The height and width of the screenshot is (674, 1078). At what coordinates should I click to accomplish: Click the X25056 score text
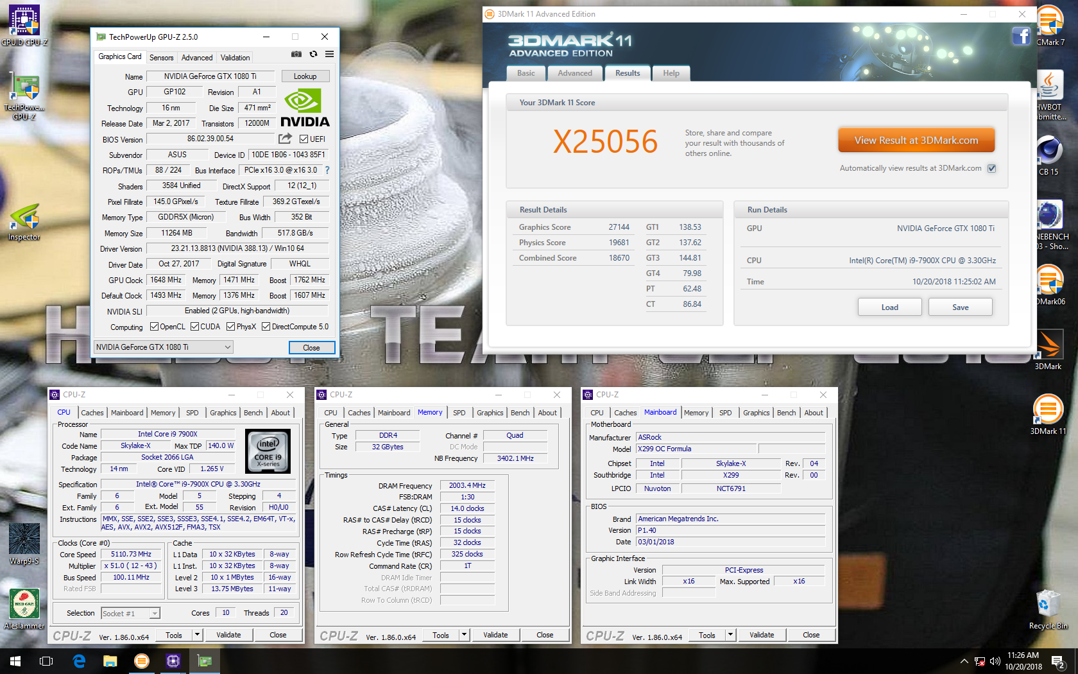pyautogui.click(x=606, y=141)
